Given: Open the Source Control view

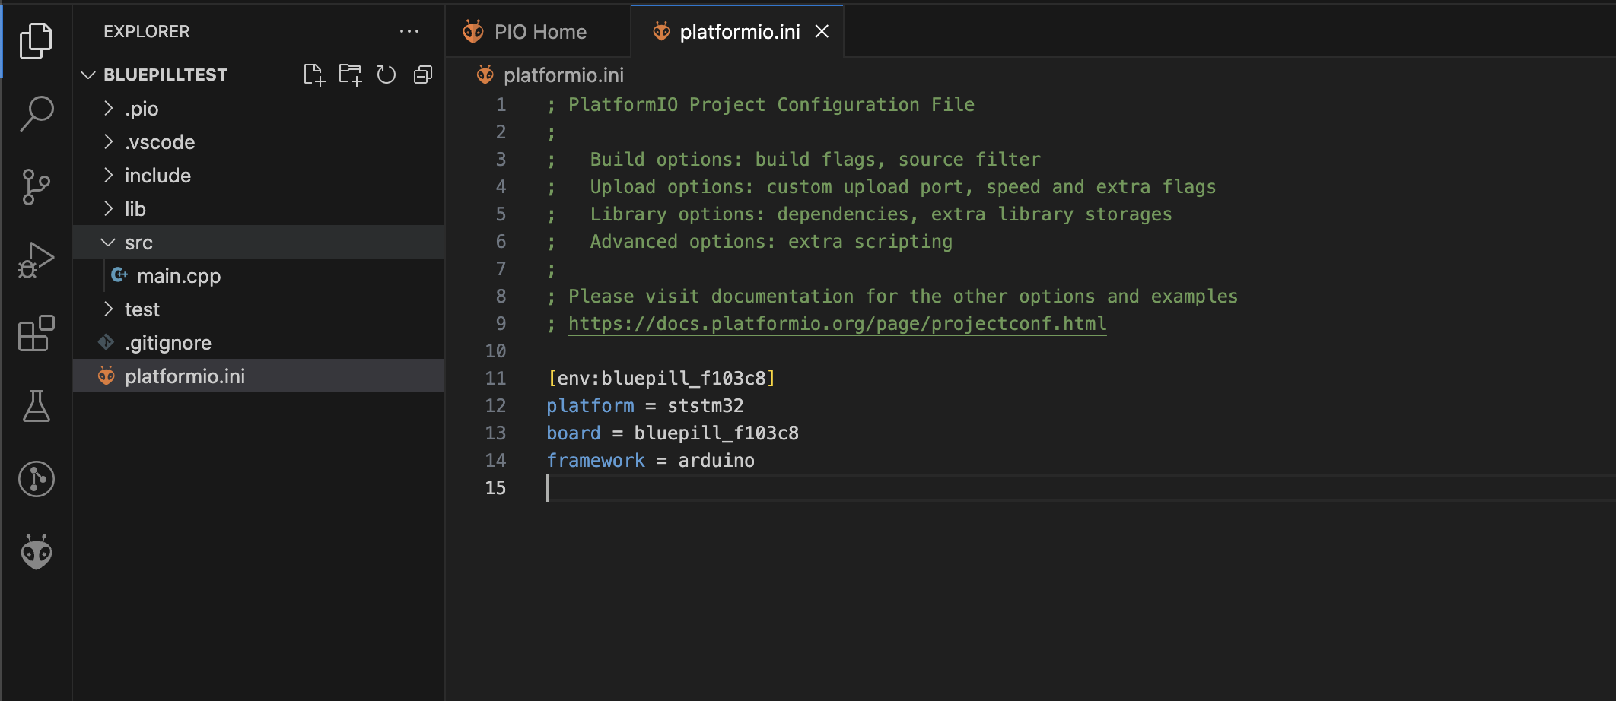Looking at the screenshot, I should coord(36,187).
